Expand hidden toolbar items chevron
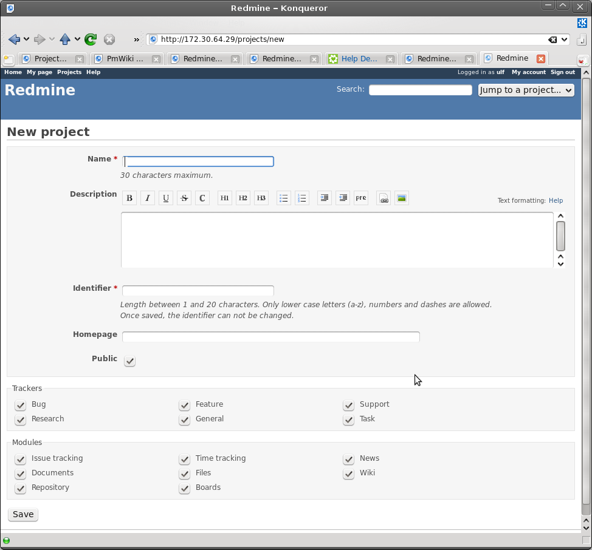 [136, 39]
